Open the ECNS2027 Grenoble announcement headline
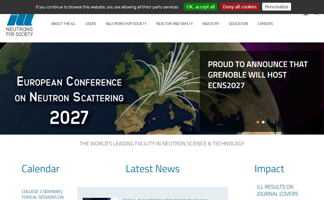This screenshot has width=324, height=200. pos(258,75)
